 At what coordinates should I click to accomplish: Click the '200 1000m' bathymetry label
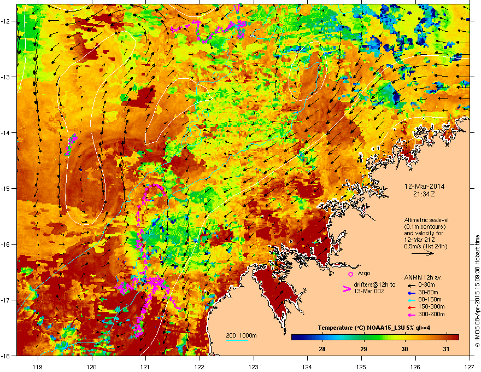point(241,335)
